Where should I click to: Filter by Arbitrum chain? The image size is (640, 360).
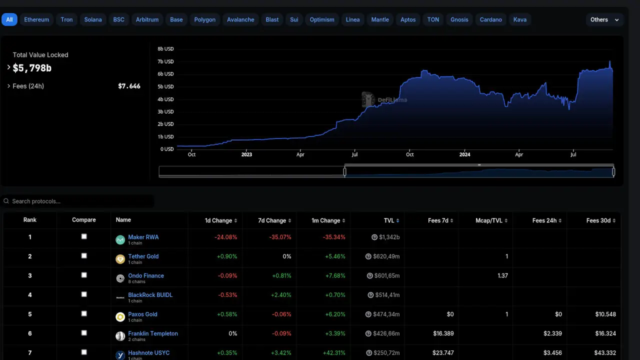[147, 19]
